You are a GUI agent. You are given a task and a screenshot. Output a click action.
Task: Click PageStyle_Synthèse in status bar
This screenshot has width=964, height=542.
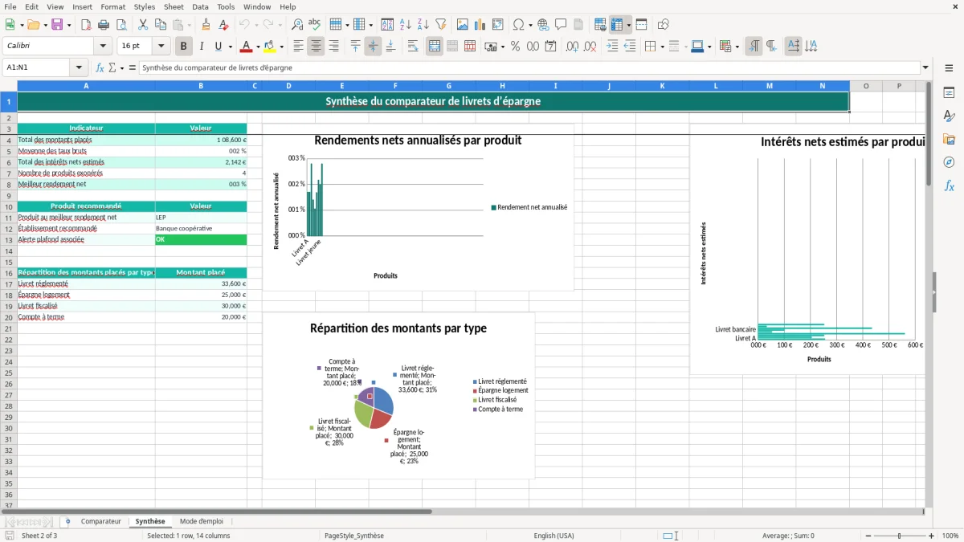[x=354, y=536]
